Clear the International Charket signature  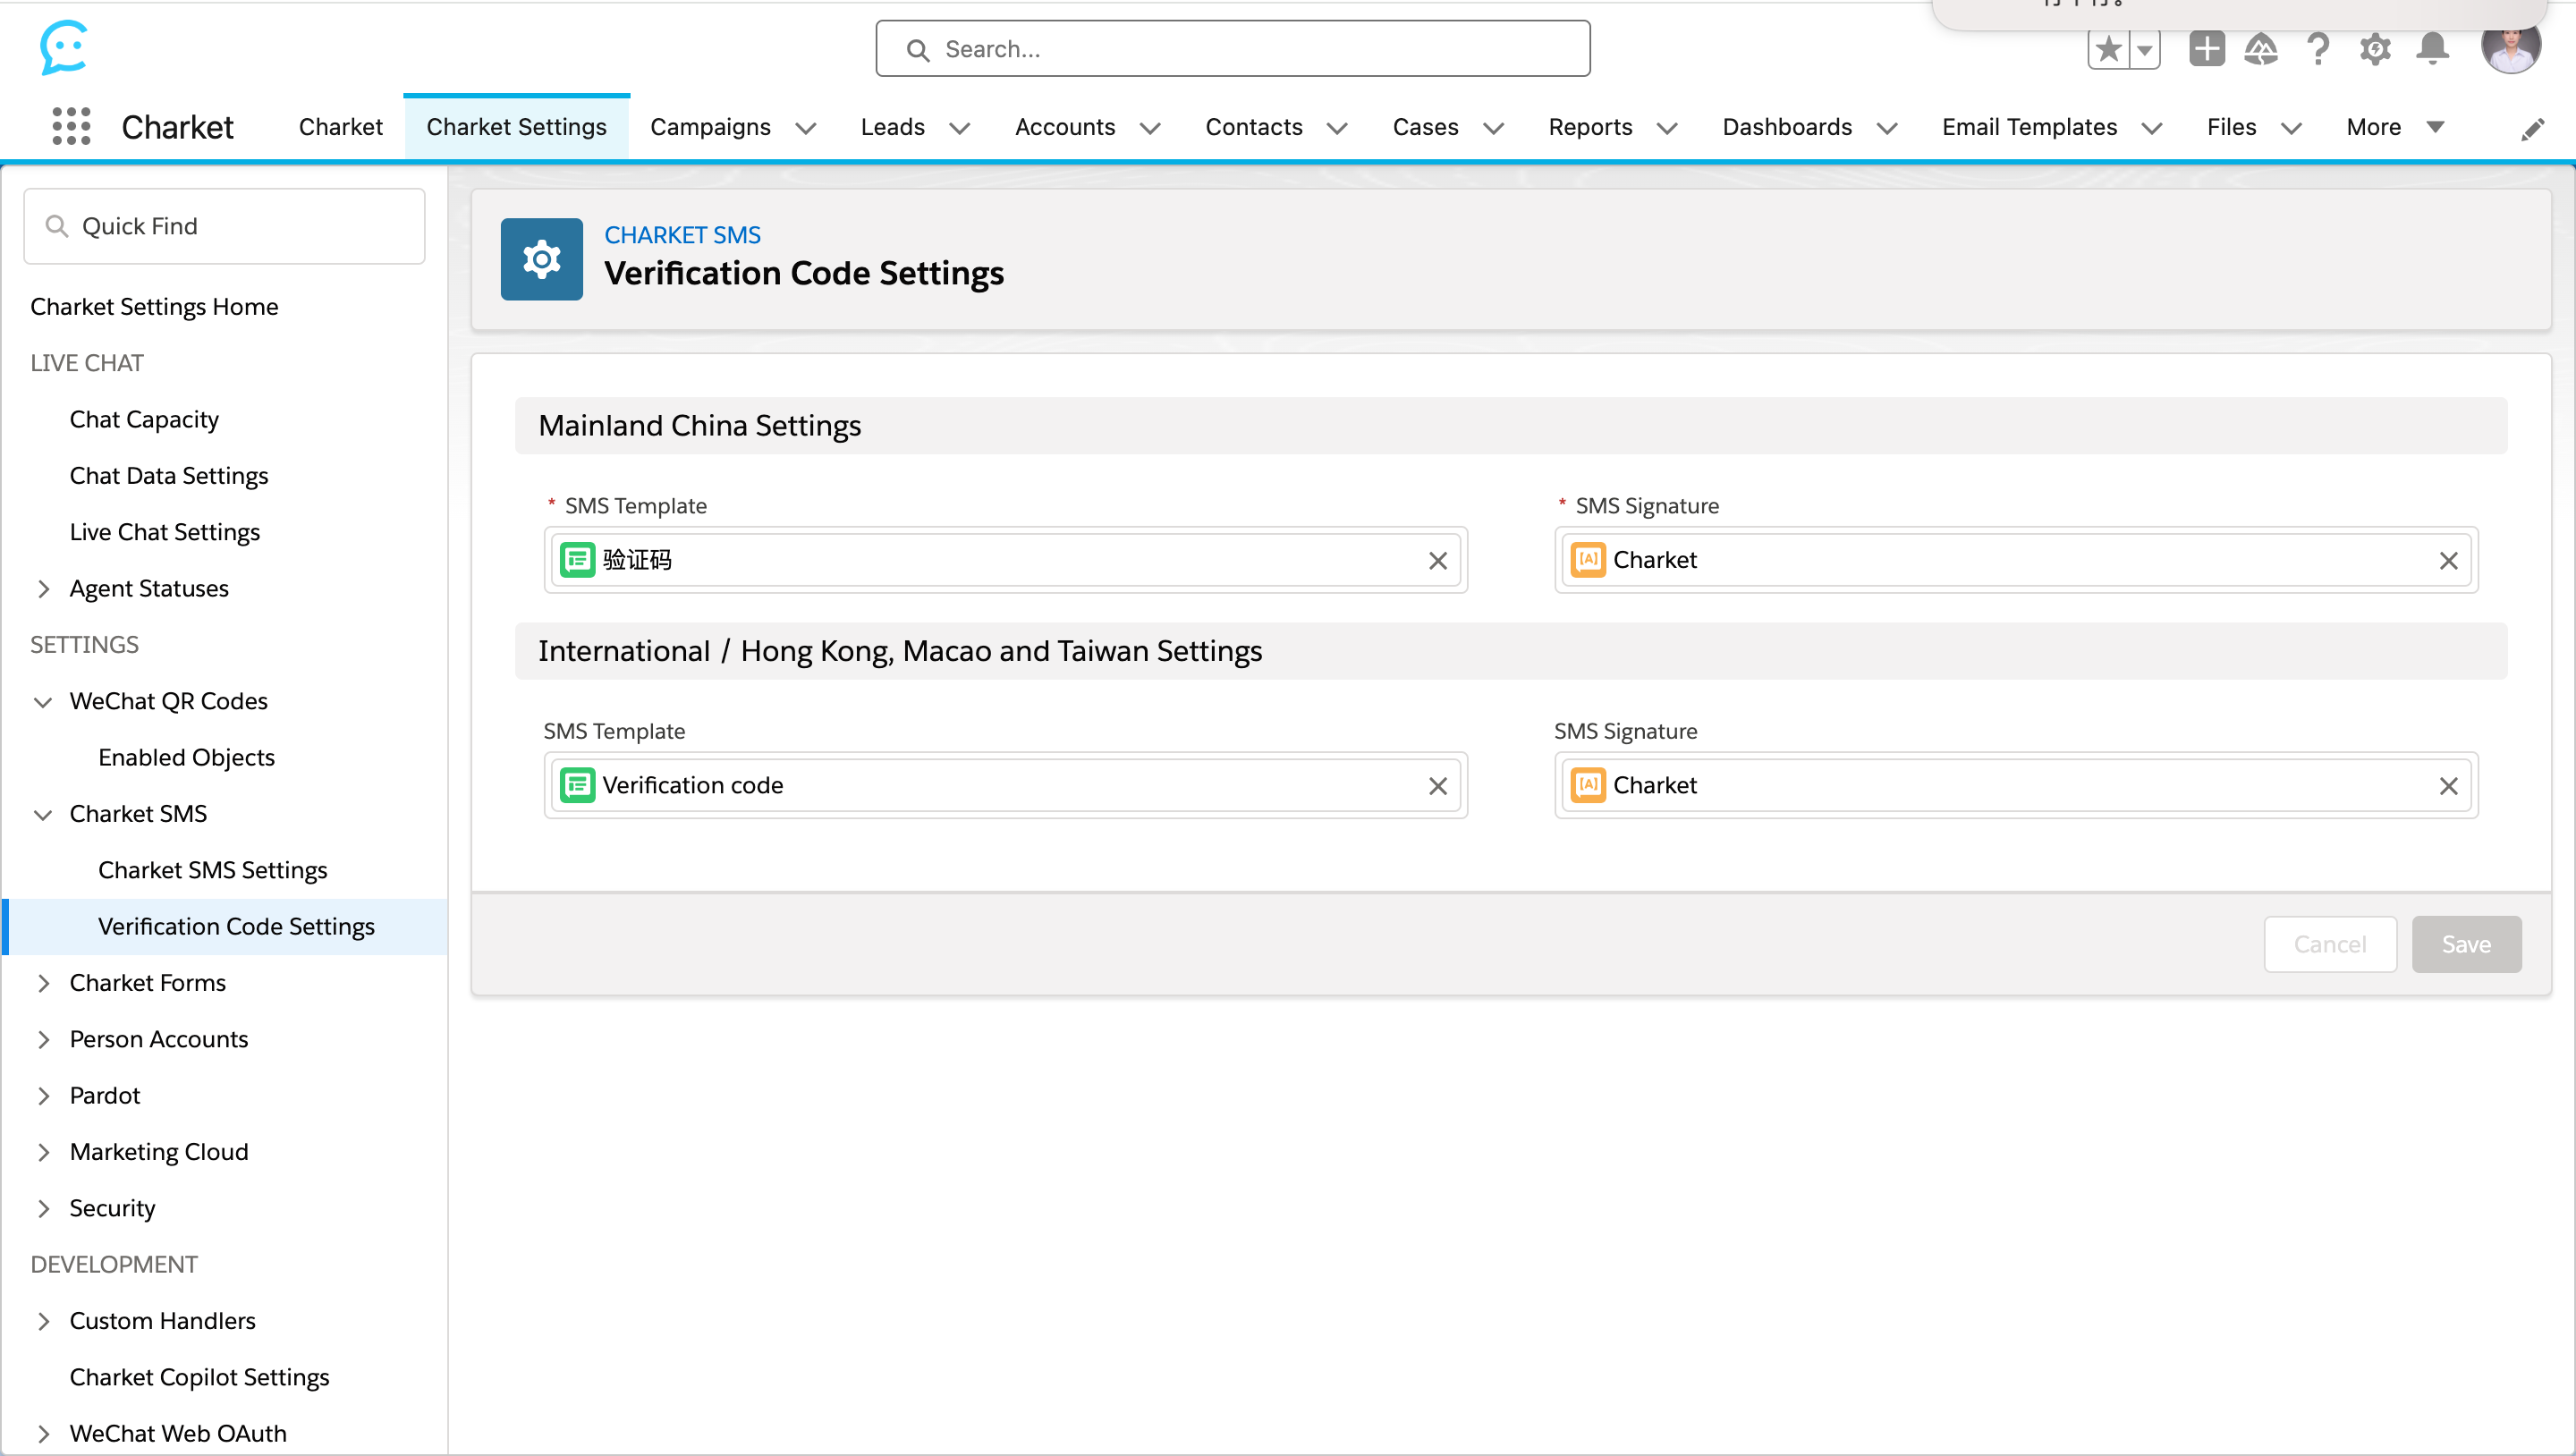2448,786
